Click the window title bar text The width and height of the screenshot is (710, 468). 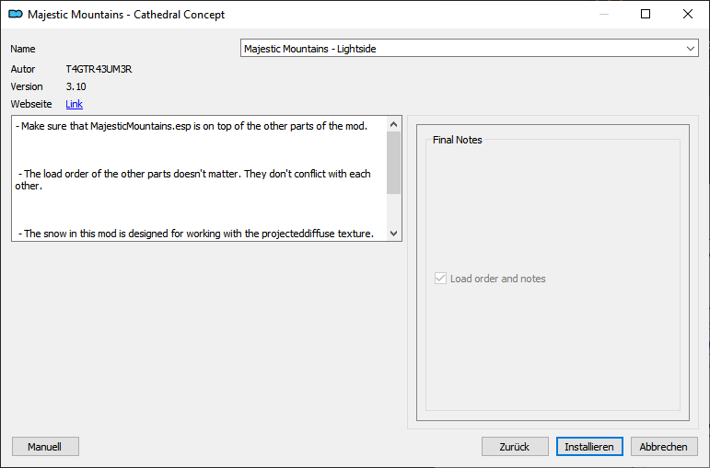[x=126, y=15]
